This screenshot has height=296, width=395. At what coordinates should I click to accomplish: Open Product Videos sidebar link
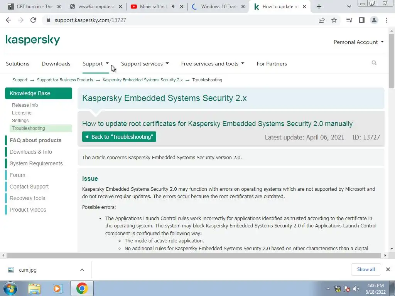click(28, 210)
